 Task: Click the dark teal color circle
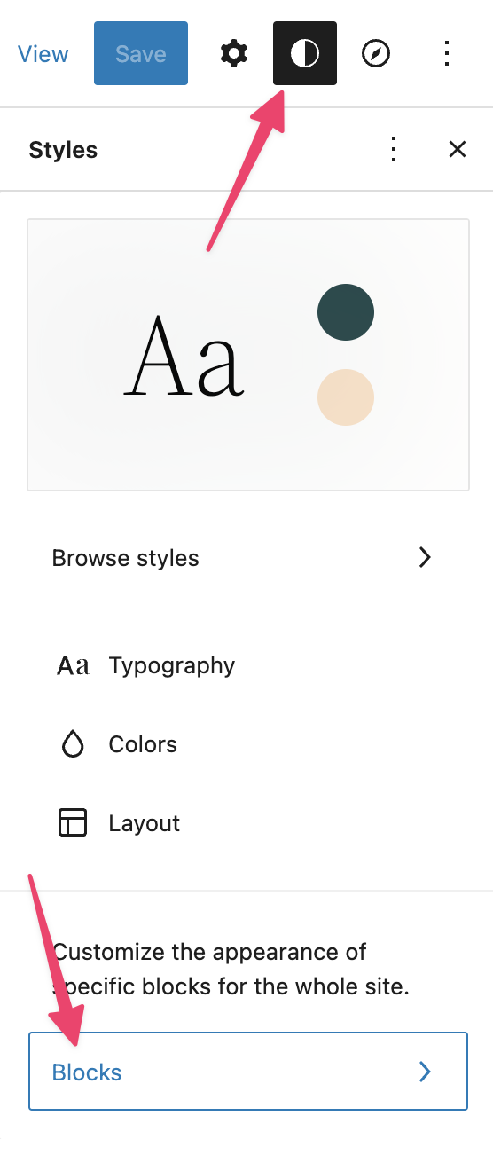tap(346, 312)
